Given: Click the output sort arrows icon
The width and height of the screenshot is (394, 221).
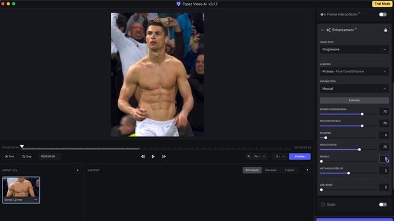Looking at the screenshot, I should click(x=307, y=170).
